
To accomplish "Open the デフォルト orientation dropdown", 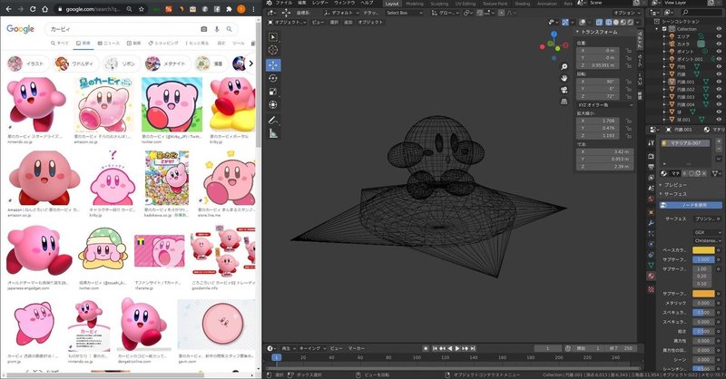I will [x=341, y=13].
